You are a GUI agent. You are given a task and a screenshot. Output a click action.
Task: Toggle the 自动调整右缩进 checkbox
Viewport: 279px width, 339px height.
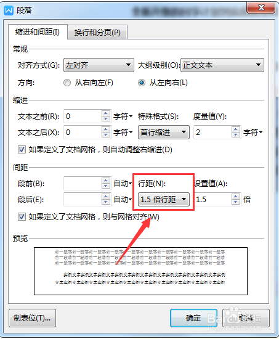(22, 149)
